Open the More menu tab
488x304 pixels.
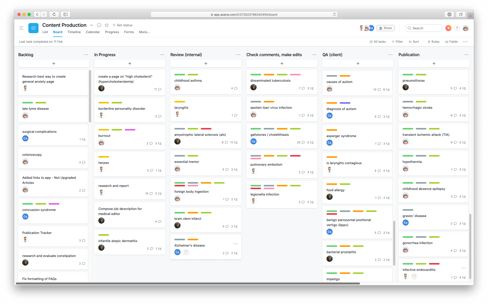pos(143,32)
